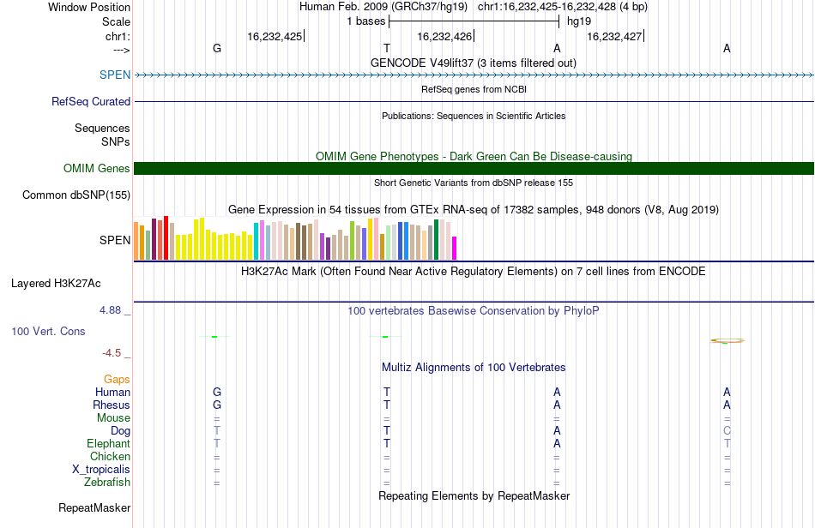Open the RefSeq Curated track label

click(x=91, y=101)
